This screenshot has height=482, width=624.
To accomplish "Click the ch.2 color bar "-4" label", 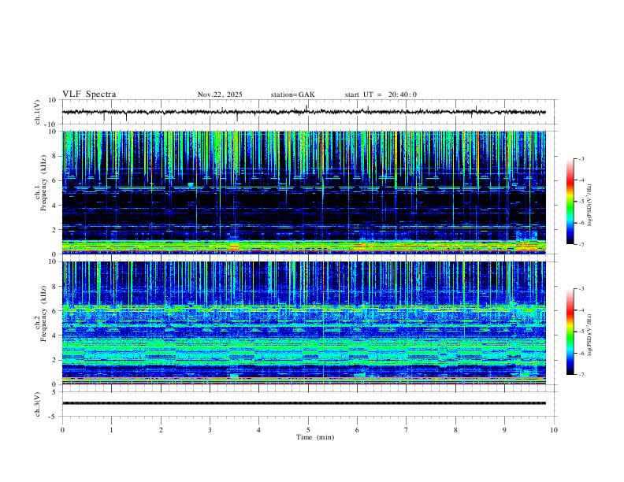I will click(581, 310).
